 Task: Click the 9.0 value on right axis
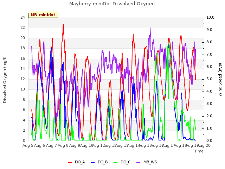210,30
